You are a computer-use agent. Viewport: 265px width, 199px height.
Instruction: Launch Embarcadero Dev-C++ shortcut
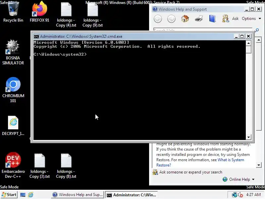[x=13, y=165]
